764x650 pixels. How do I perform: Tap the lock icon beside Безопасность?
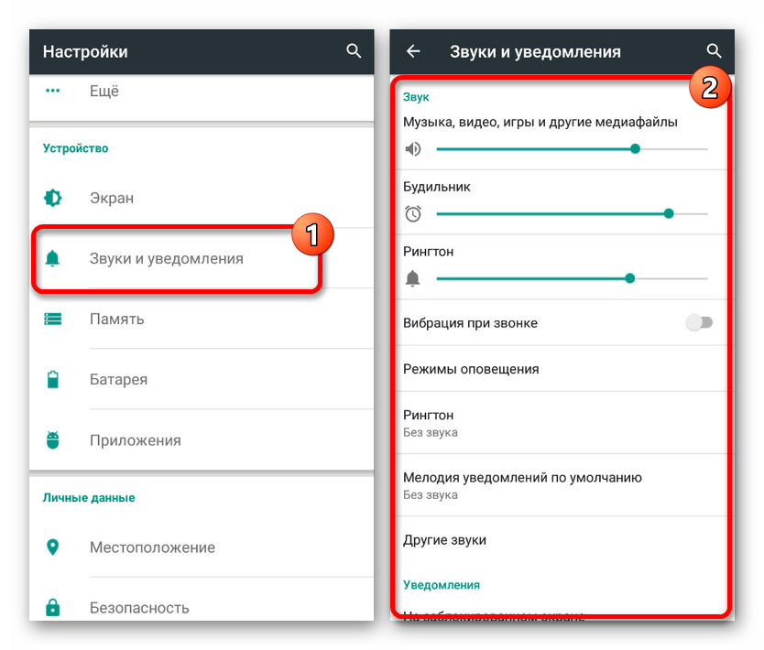point(52,607)
